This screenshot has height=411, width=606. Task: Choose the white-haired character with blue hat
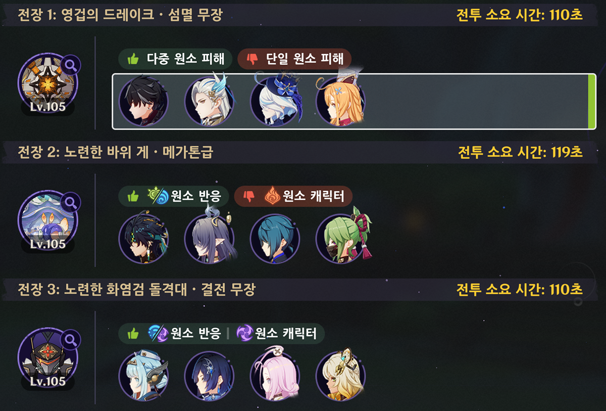pyautogui.click(x=275, y=99)
